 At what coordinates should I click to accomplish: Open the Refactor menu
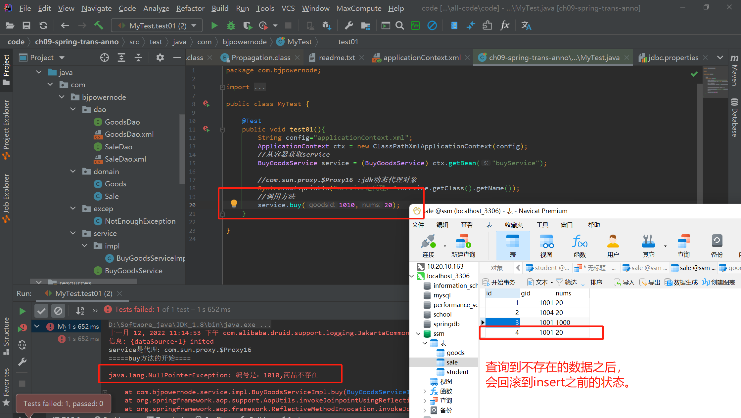point(190,8)
